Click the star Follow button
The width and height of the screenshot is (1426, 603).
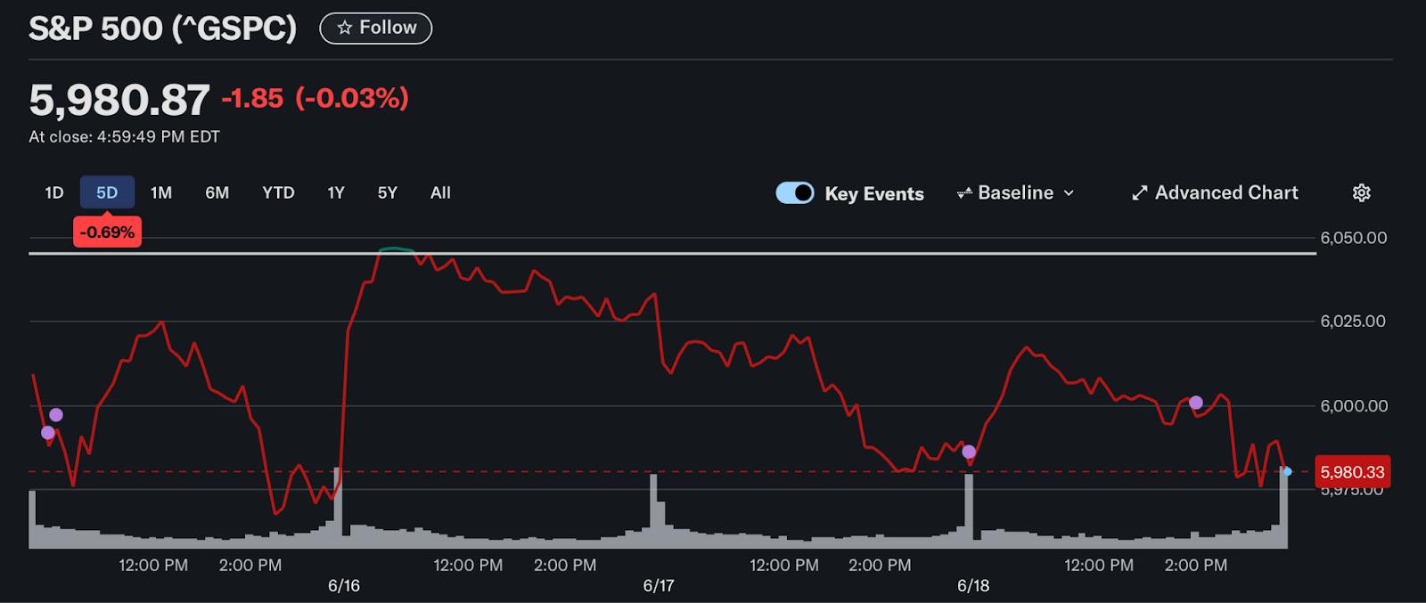376,28
